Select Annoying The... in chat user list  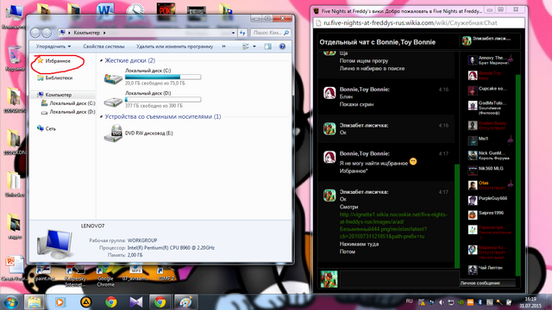pyautogui.click(x=490, y=60)
